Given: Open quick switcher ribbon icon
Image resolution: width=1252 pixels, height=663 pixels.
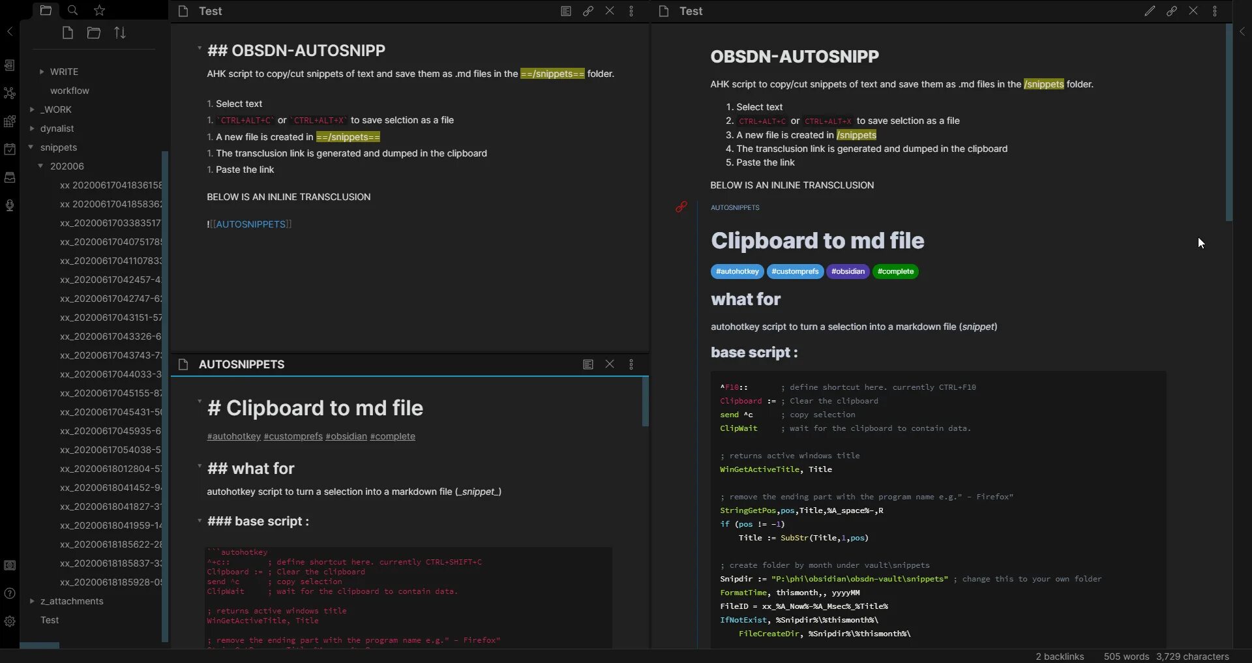Looking at the screenshot, I should coord(10,65).
